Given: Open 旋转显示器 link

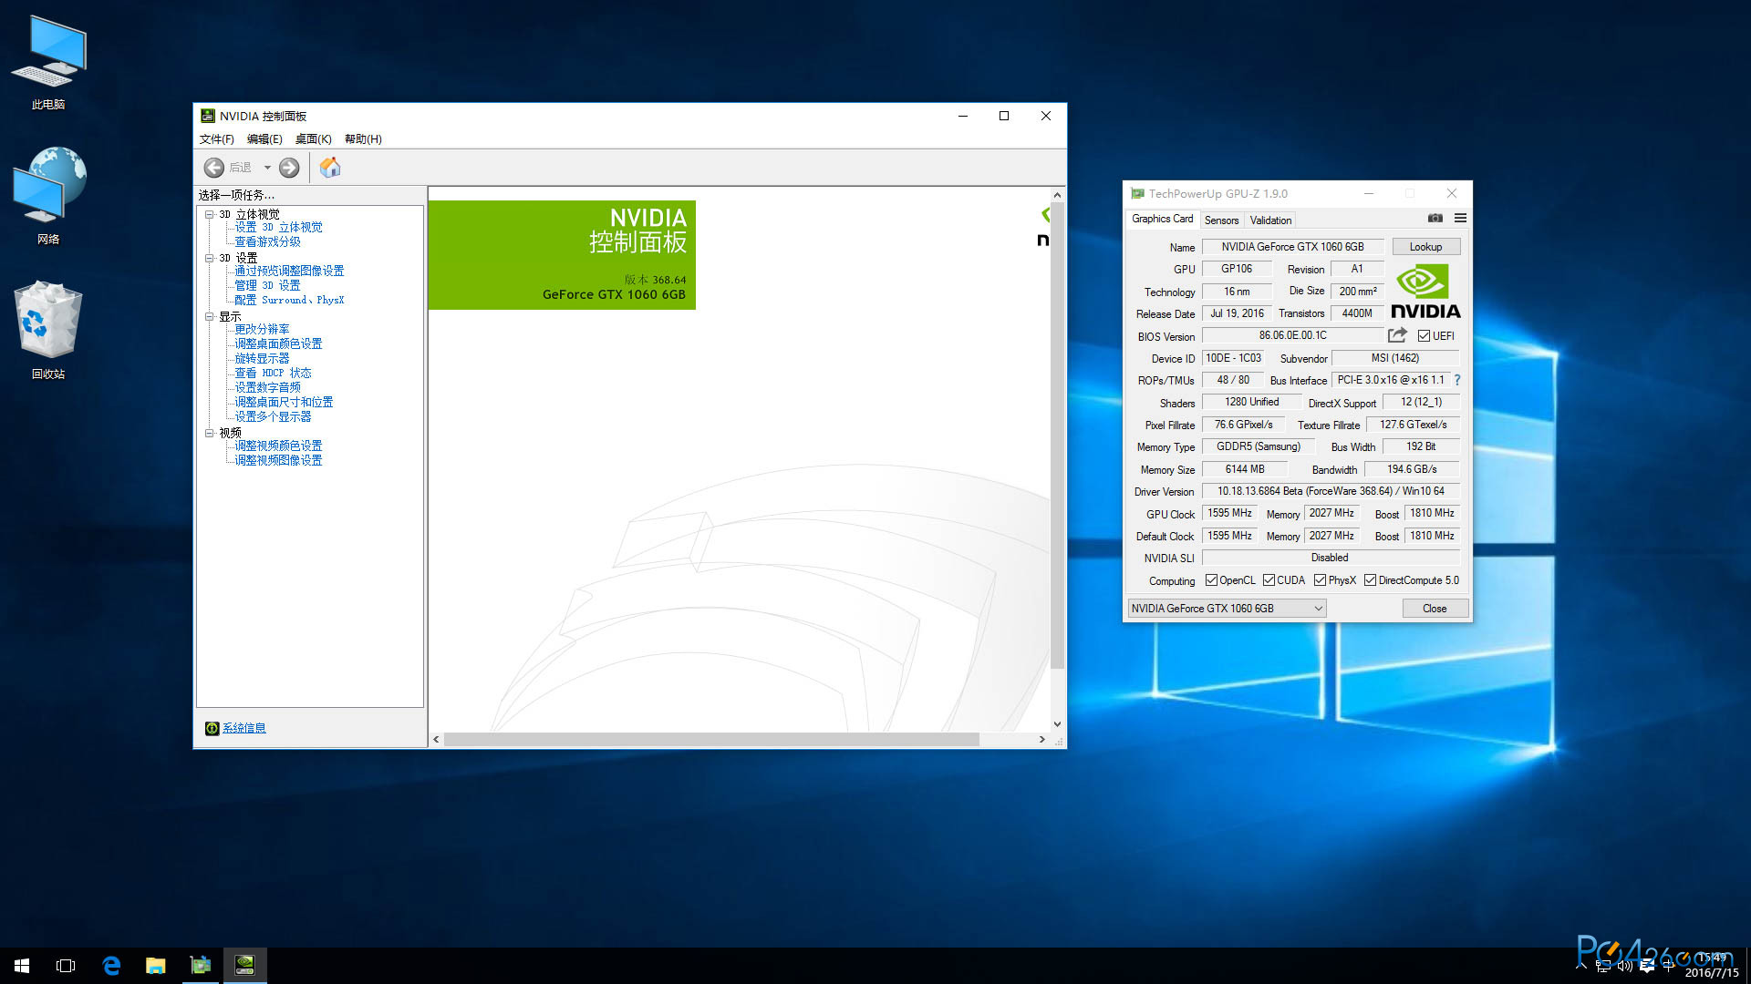Looking at the screenshot, I should coord(262,358).
